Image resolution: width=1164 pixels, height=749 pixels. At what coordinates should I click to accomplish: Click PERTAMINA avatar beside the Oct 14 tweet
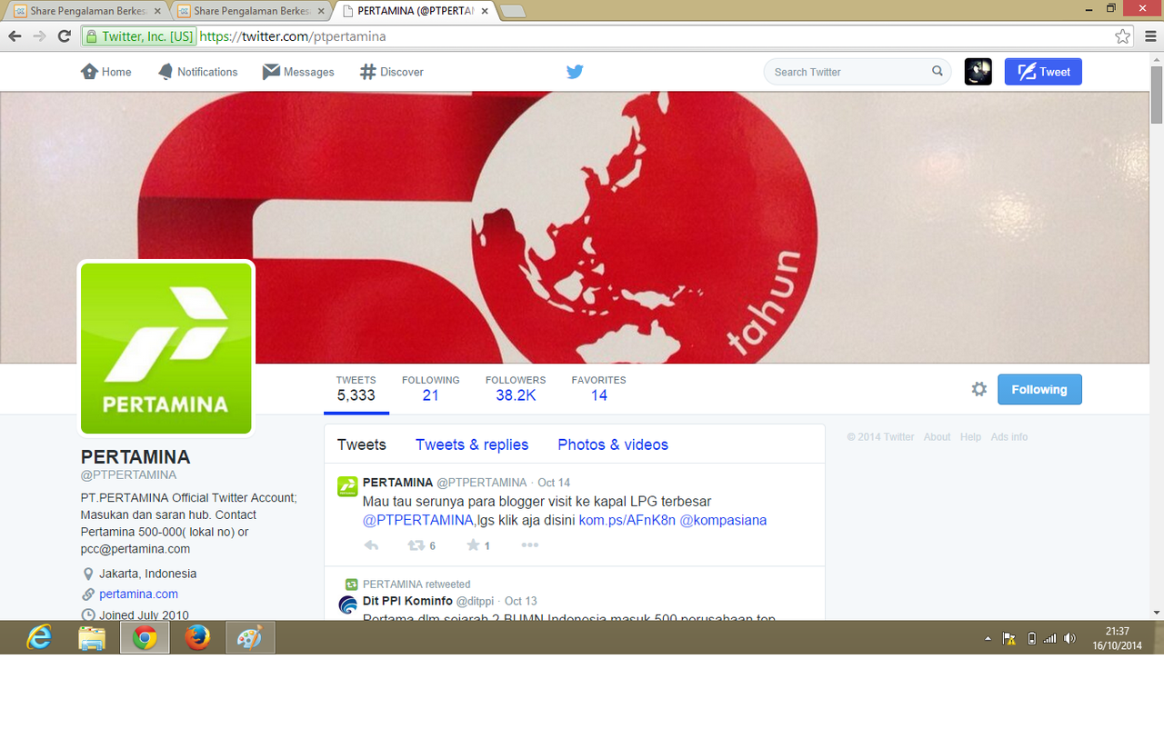(x=347, y=486)
